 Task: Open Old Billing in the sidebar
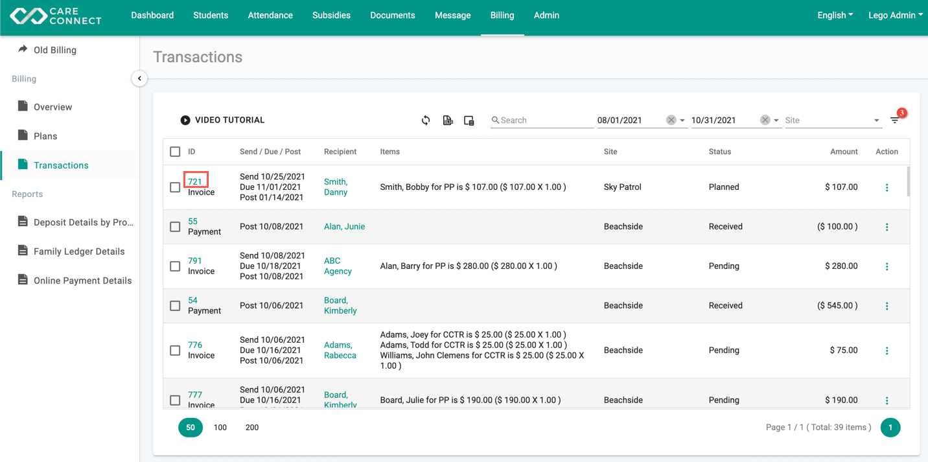pos(55,50)
